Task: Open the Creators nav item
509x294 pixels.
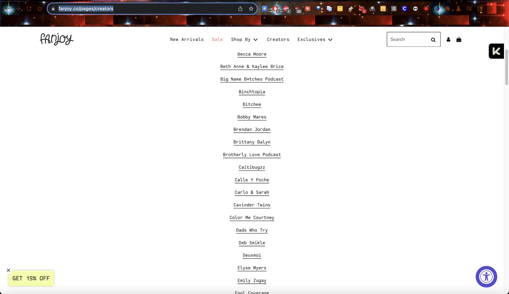Action: point(278,39)
